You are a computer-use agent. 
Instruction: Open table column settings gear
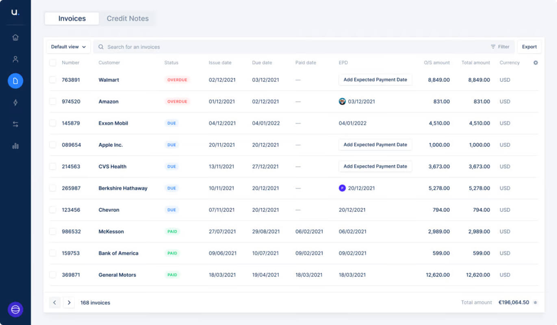tap(535, 63)
